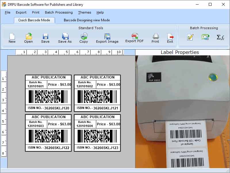230x173 pixels.
Task: Export the label as an image
Action: 107,37
